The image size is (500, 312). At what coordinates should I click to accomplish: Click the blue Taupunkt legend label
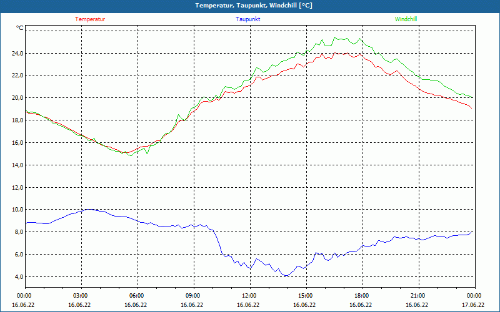tap(247, 19)
